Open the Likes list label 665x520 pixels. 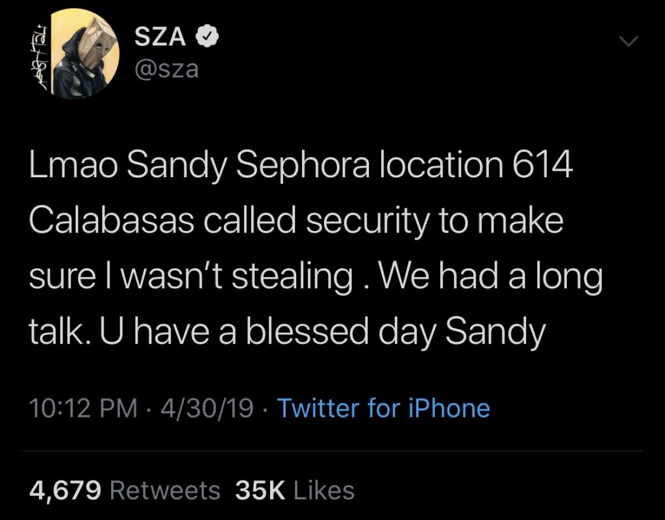pyautogui.click(x=324, y=491)
